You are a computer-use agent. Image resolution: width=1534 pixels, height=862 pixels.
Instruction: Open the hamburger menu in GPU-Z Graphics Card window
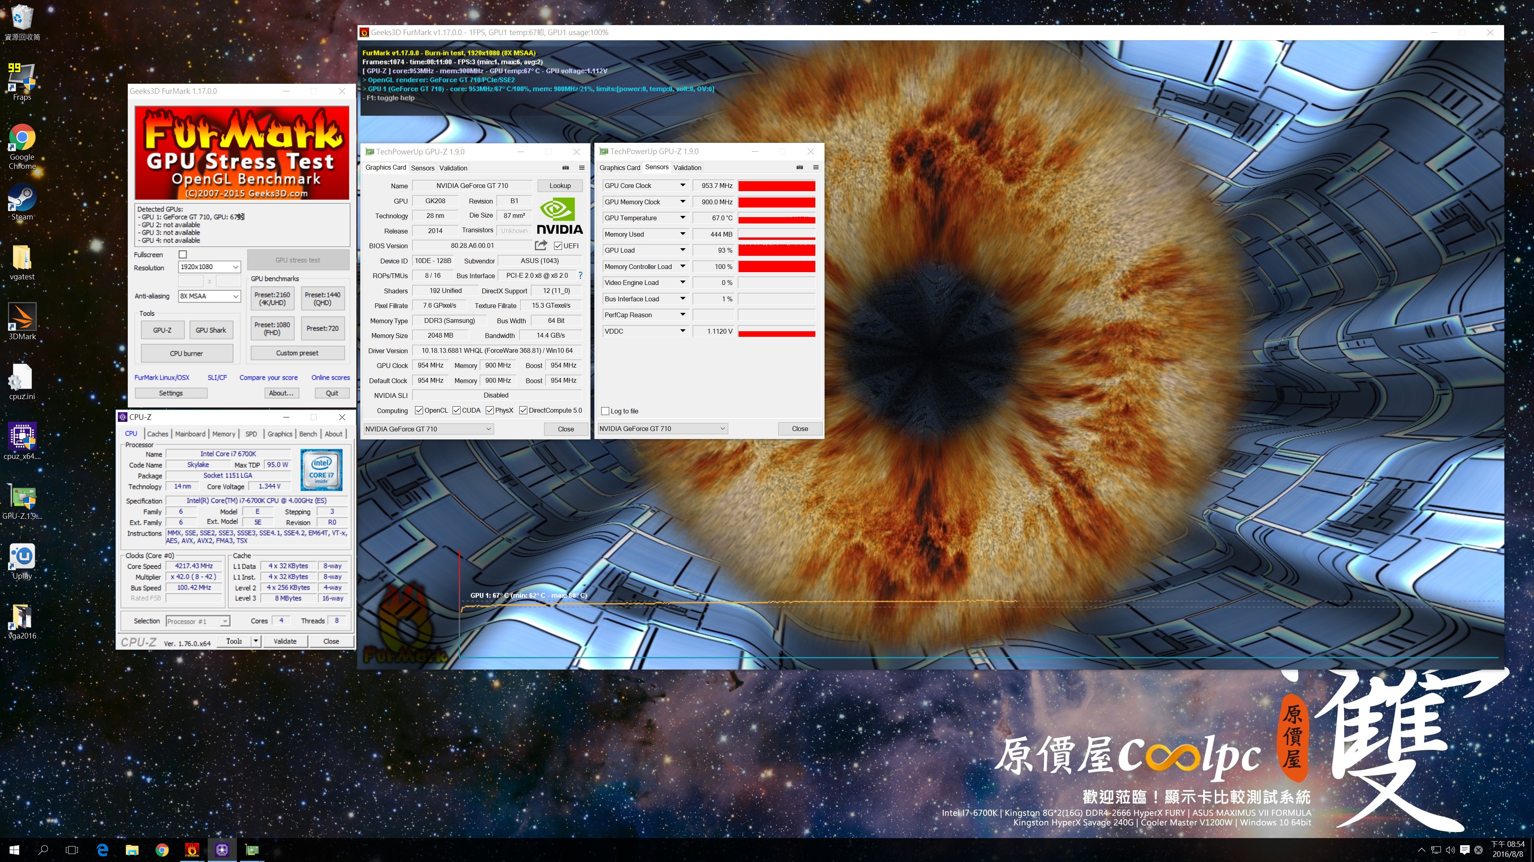(x=582, y=168)
